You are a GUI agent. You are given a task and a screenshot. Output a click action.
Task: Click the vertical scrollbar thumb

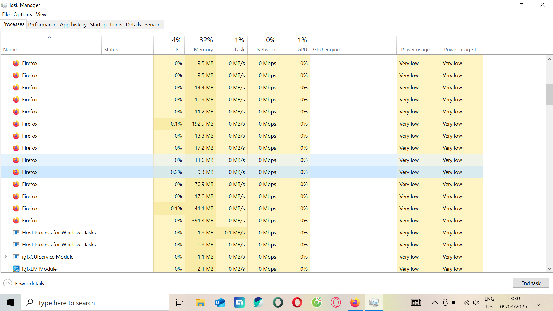pos(549,94)
